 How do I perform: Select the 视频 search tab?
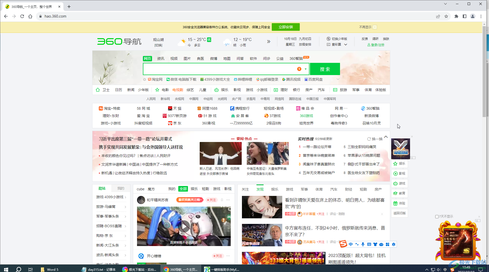pos(174,59)
